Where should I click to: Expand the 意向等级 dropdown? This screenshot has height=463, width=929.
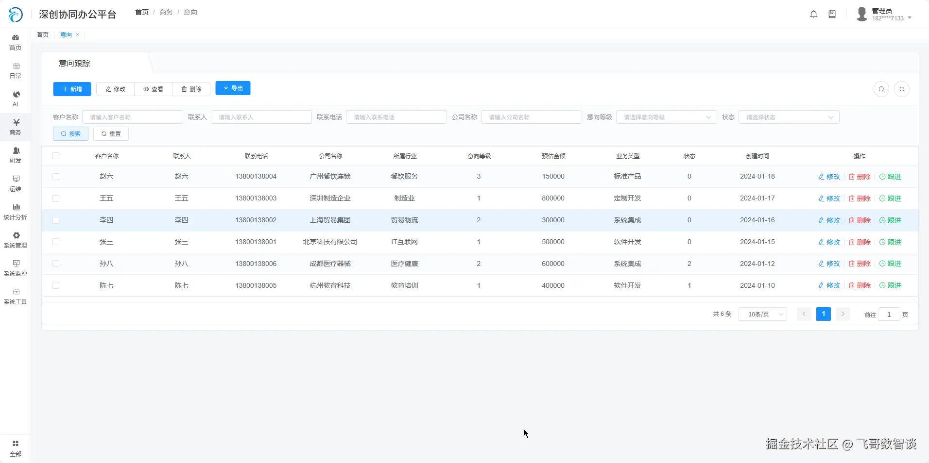pyautogui.click(x=666, y=117)
